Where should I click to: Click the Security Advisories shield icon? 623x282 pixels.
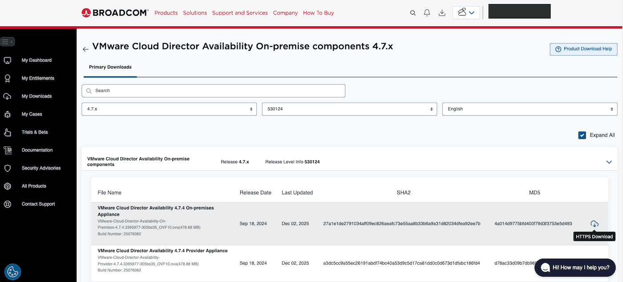[x=7, y=168]
